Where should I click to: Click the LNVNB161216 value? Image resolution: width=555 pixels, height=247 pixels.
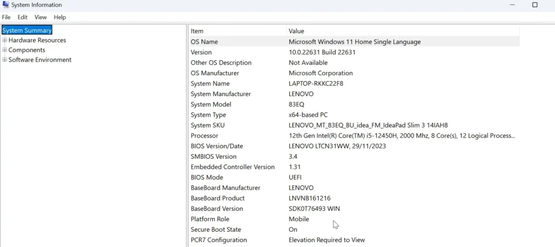309,198
